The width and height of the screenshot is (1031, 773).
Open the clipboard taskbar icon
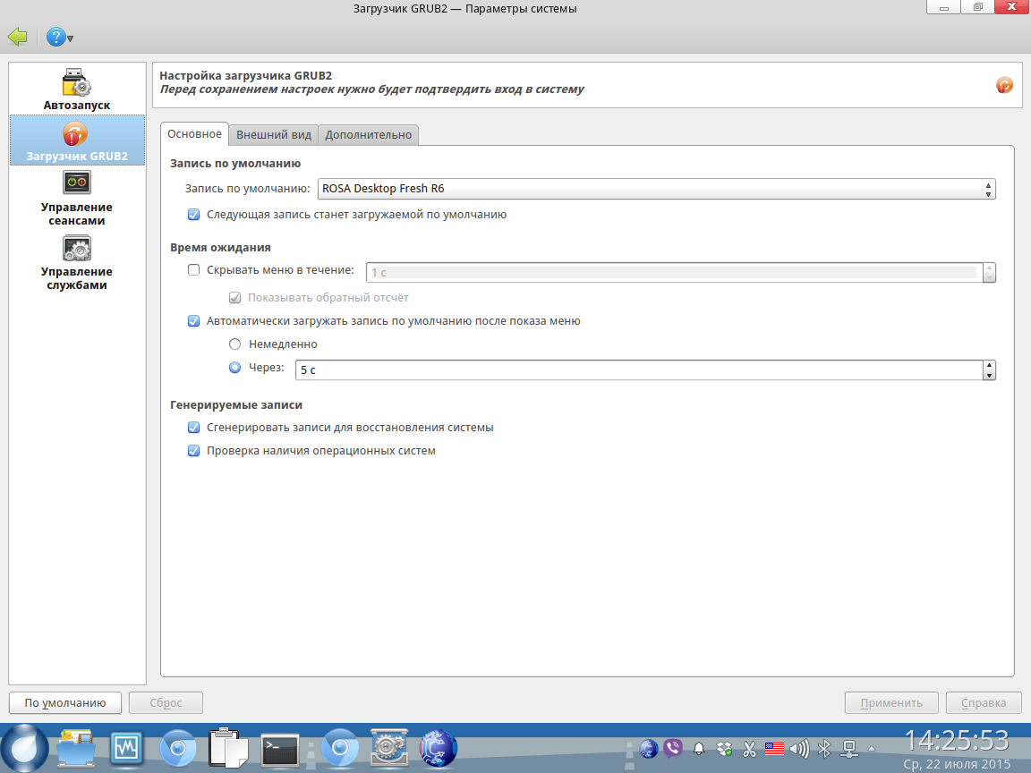227,748
